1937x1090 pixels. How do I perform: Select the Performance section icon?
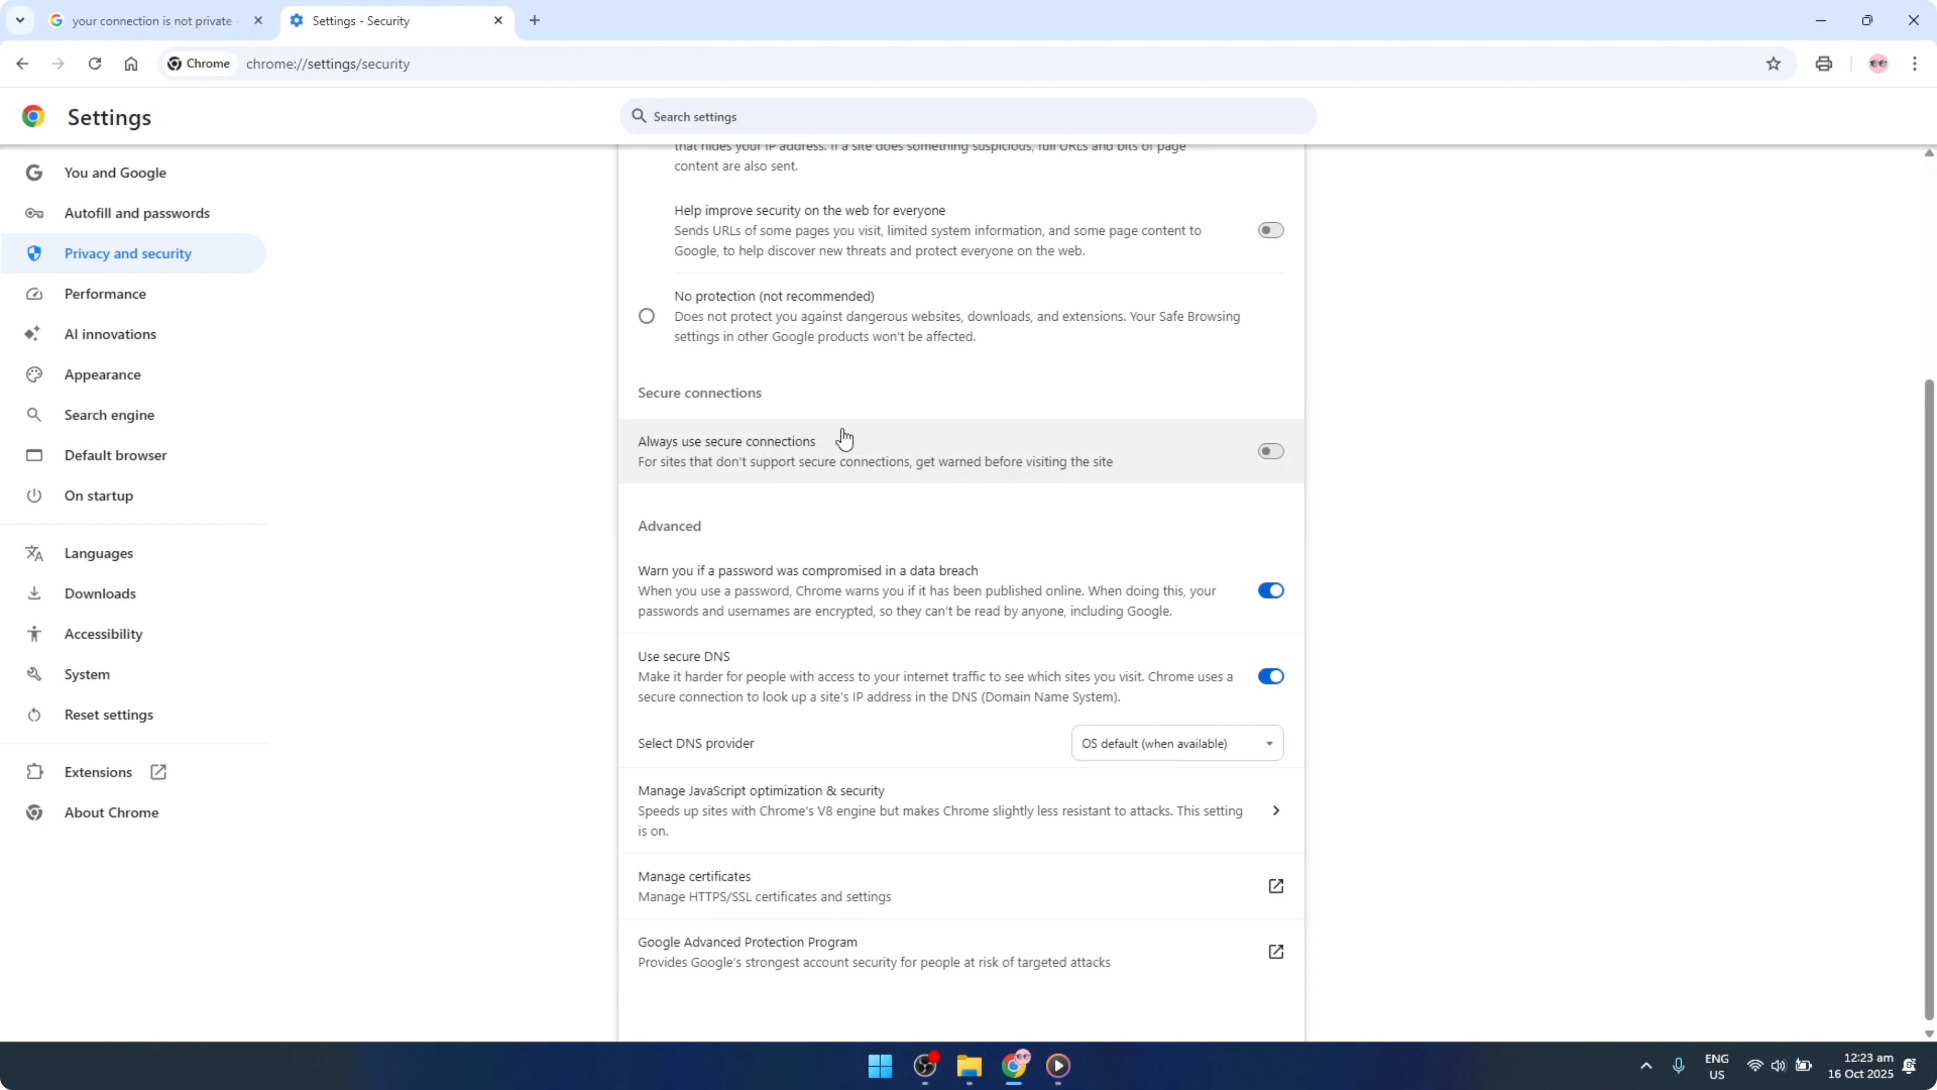[34, 293]
